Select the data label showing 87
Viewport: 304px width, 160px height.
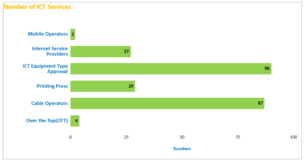tap(260, 103)
